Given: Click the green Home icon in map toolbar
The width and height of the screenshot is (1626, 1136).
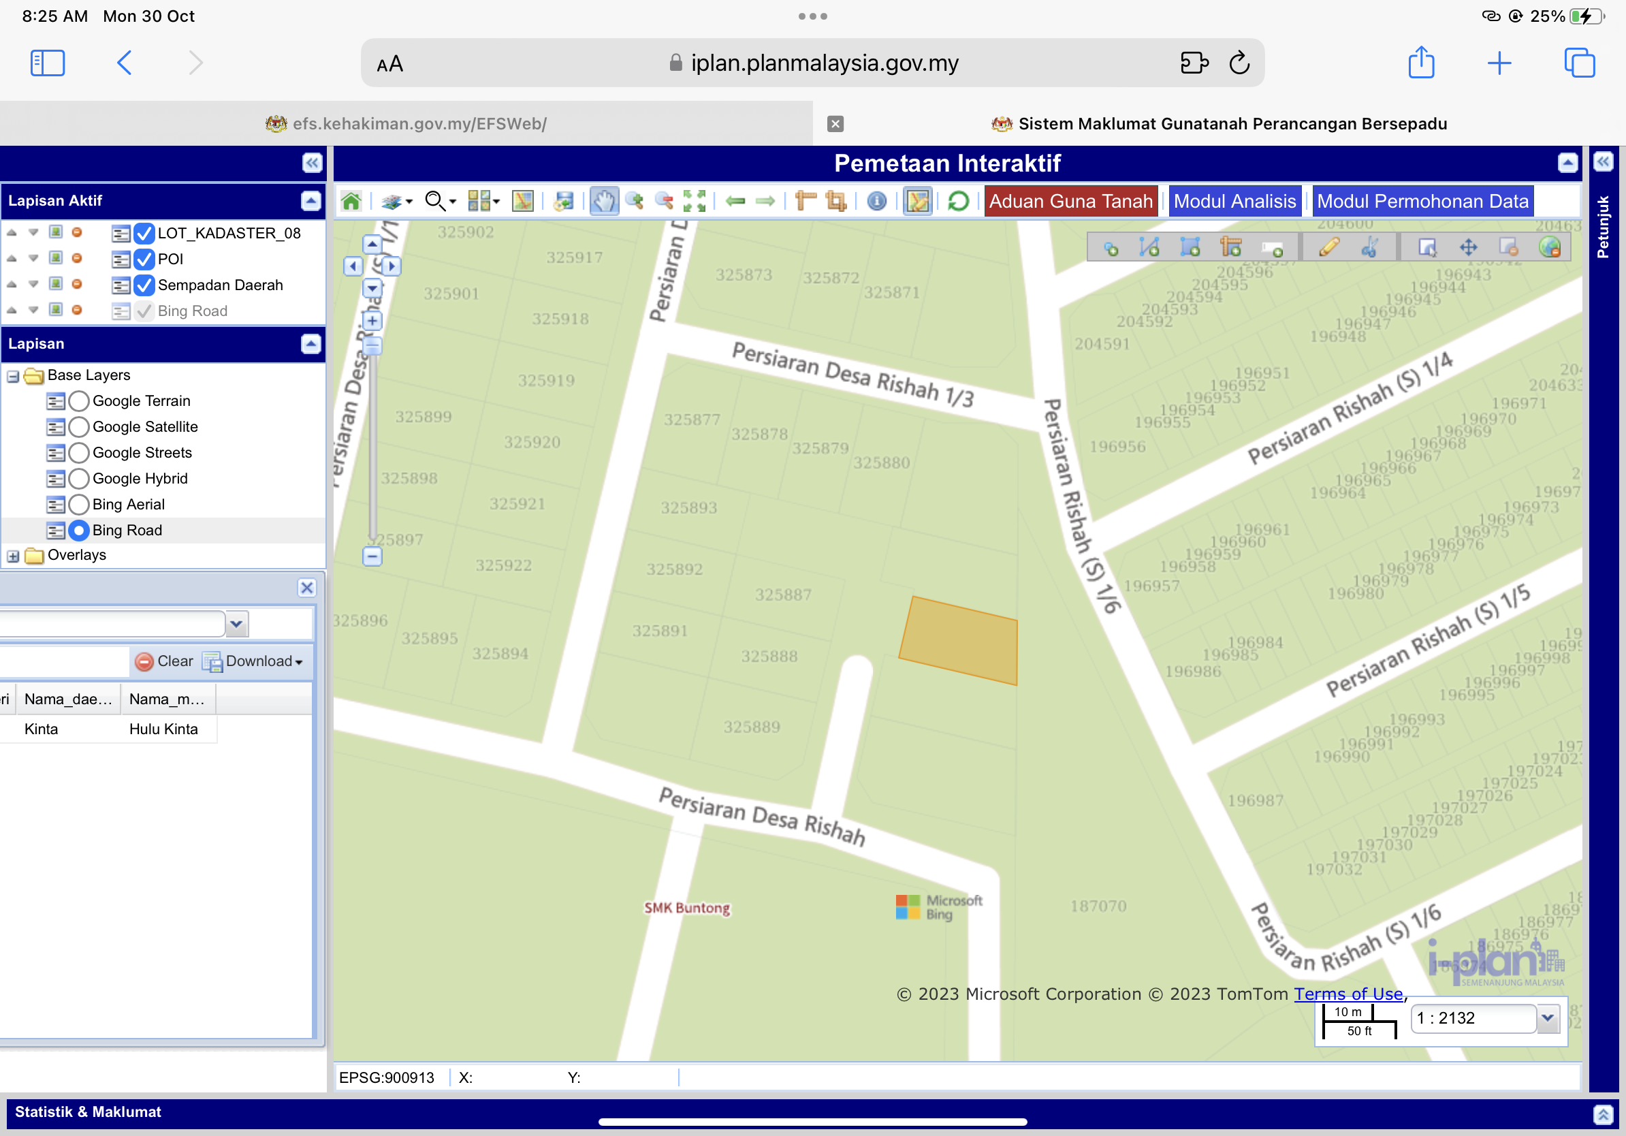Looking at the screenshot, I should tap(351, 201).
